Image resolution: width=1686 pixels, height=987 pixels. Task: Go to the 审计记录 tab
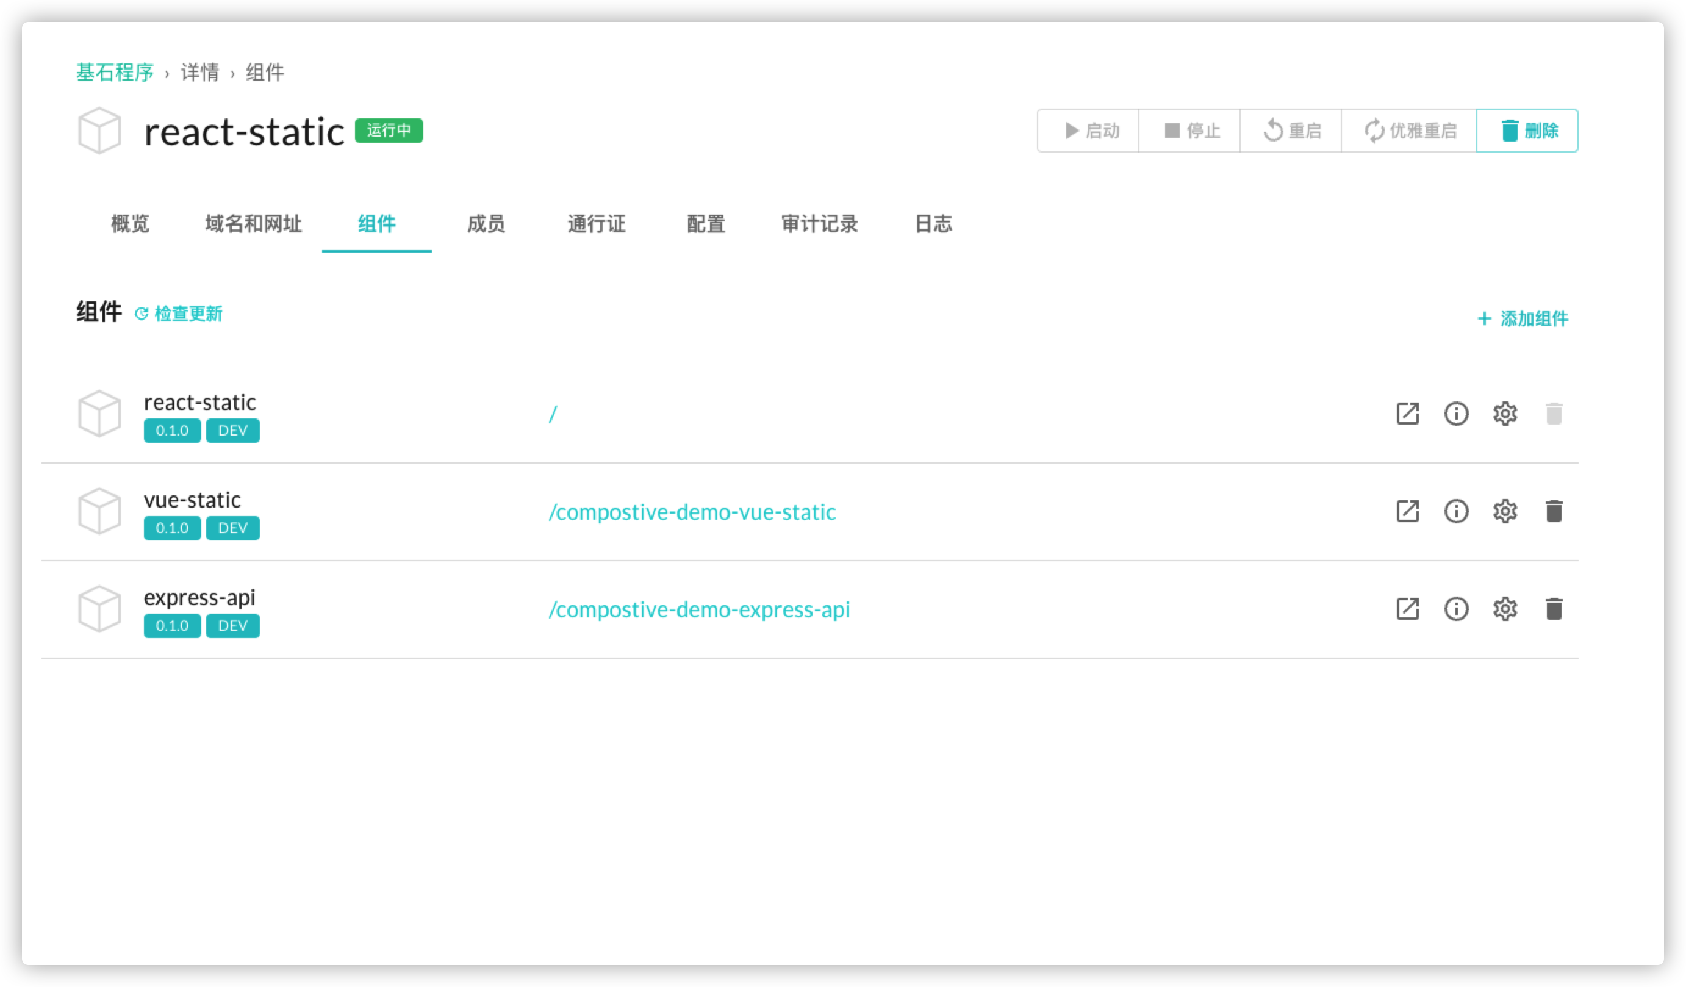(x=820, y=223)
